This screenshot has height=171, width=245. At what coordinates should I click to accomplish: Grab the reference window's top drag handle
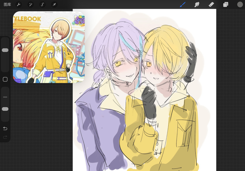point(49,12)
